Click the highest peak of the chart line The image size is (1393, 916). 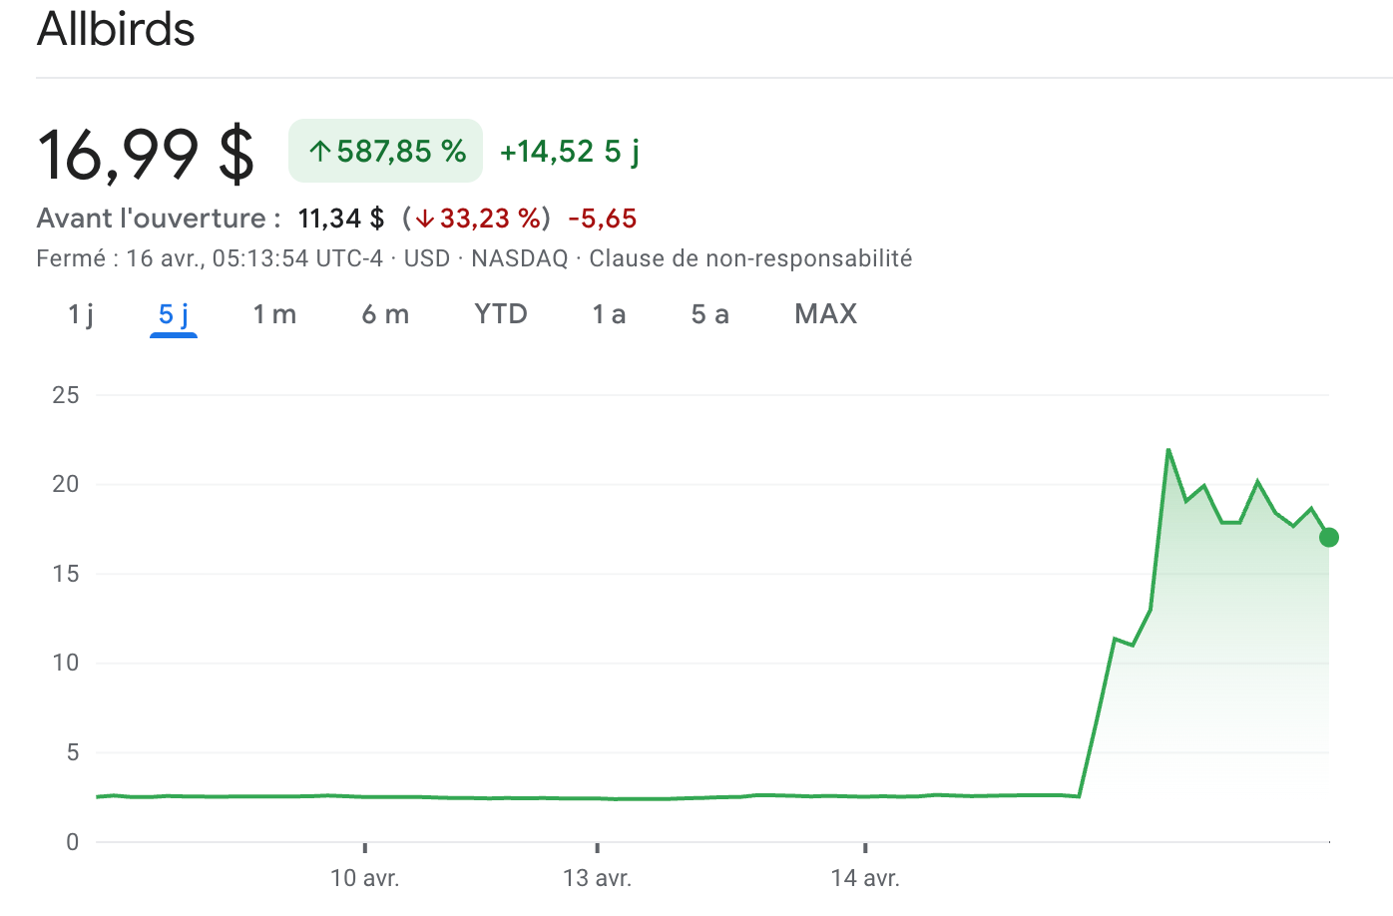point(1168,450)
